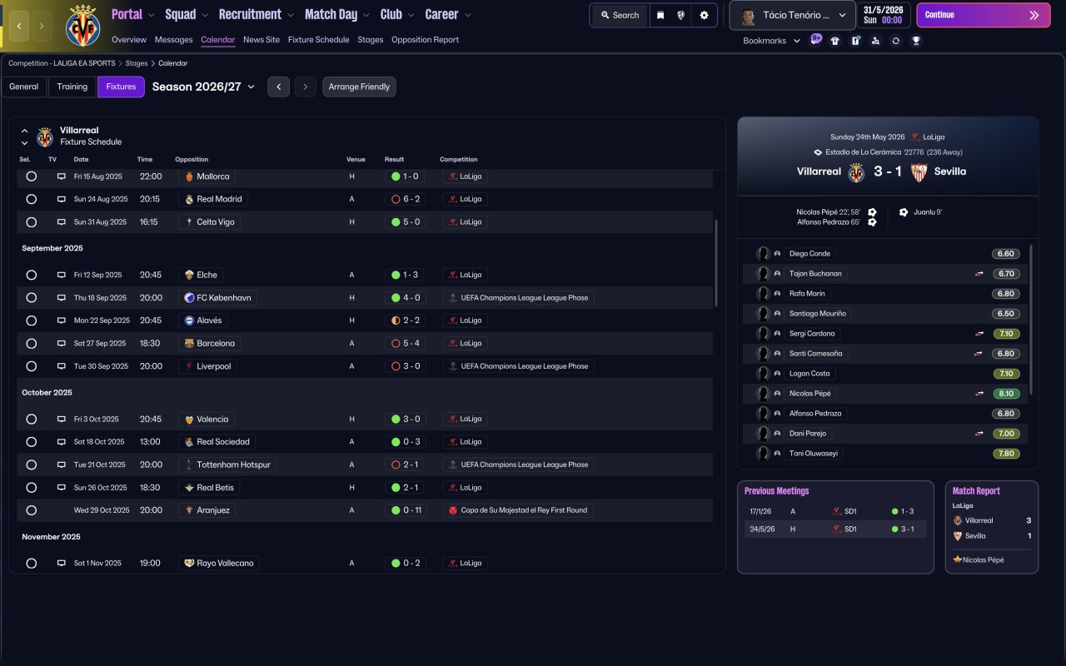Select the Barcelona fixture radio button

tap(32, 344)
